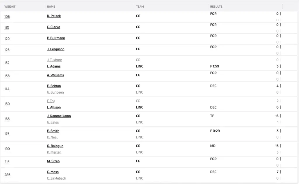Screen dimensions: 299x184
Task: Click the WEIGHT column header
Action: click(10, 7)
